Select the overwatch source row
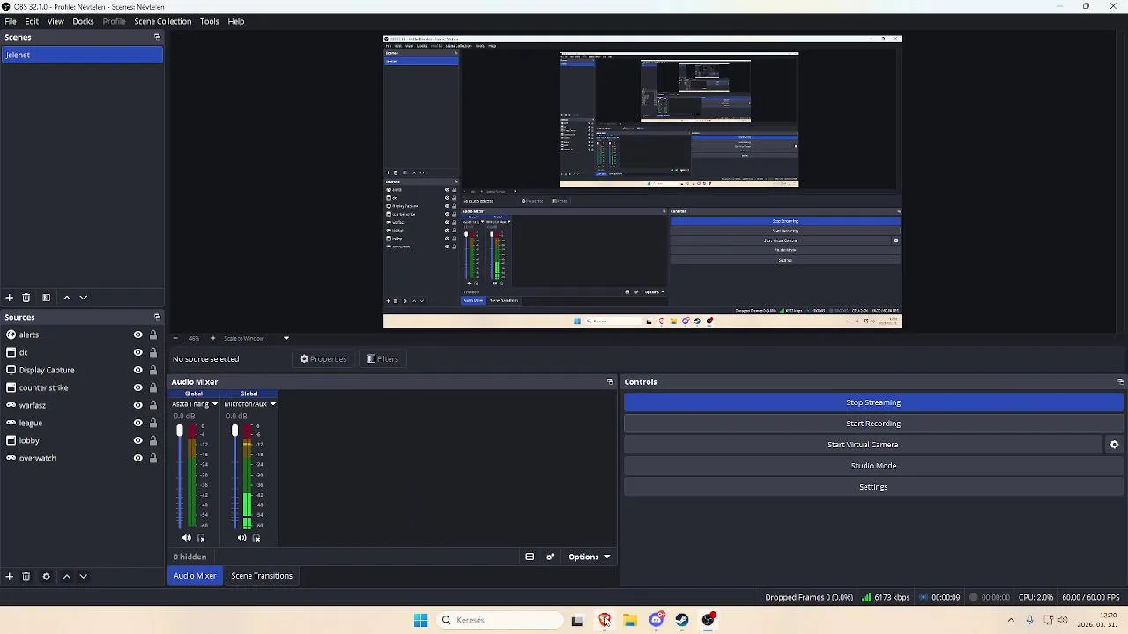 [82, 458]
